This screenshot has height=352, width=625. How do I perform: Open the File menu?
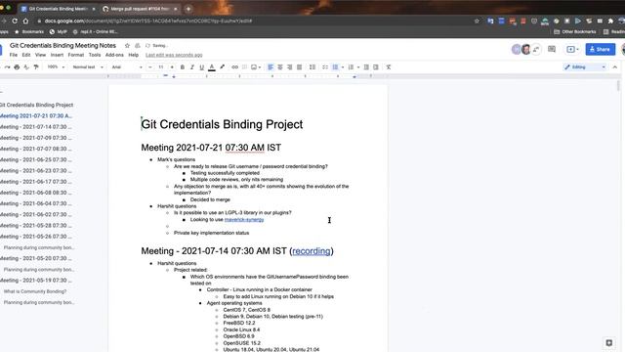[x=14, y=55]
